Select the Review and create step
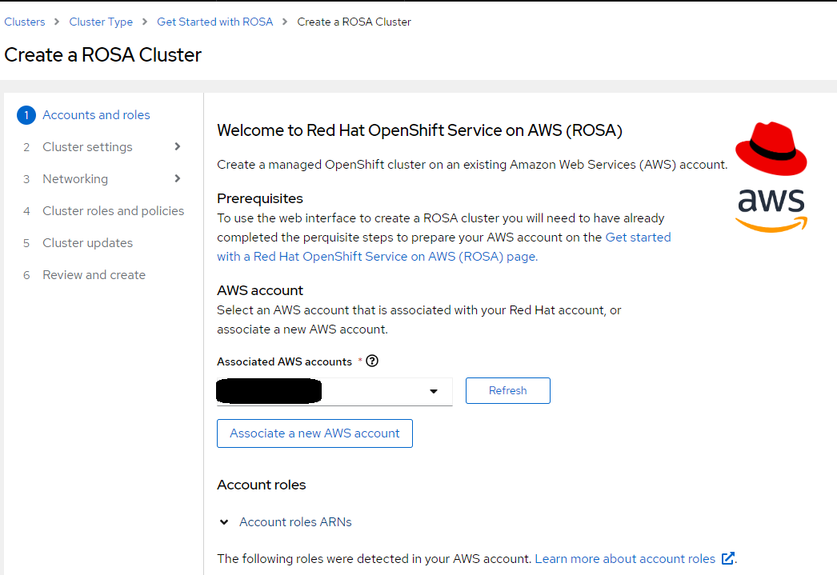Image resolution: width=837 pixels, height=575 pixels. [x=94, y=274]
